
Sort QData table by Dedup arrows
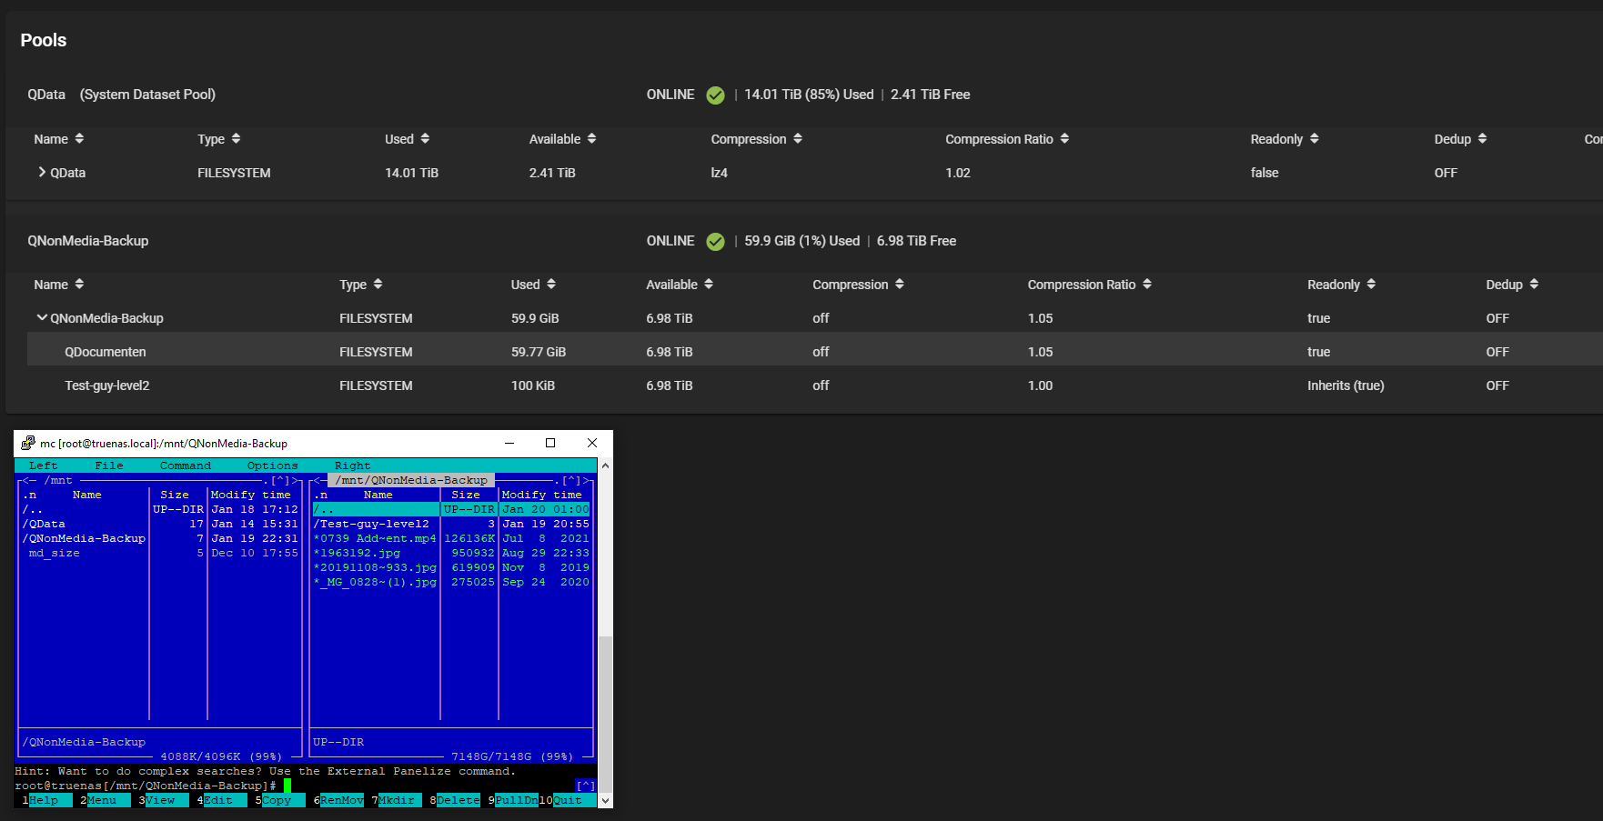coord(1482,138)
